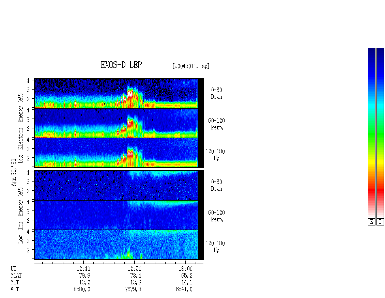Click the 13:00 tick mark on the time axis

(186, 262)
